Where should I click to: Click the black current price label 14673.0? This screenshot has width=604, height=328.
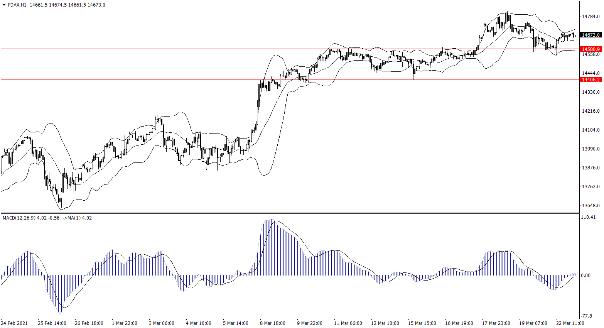tap(591, 35)
